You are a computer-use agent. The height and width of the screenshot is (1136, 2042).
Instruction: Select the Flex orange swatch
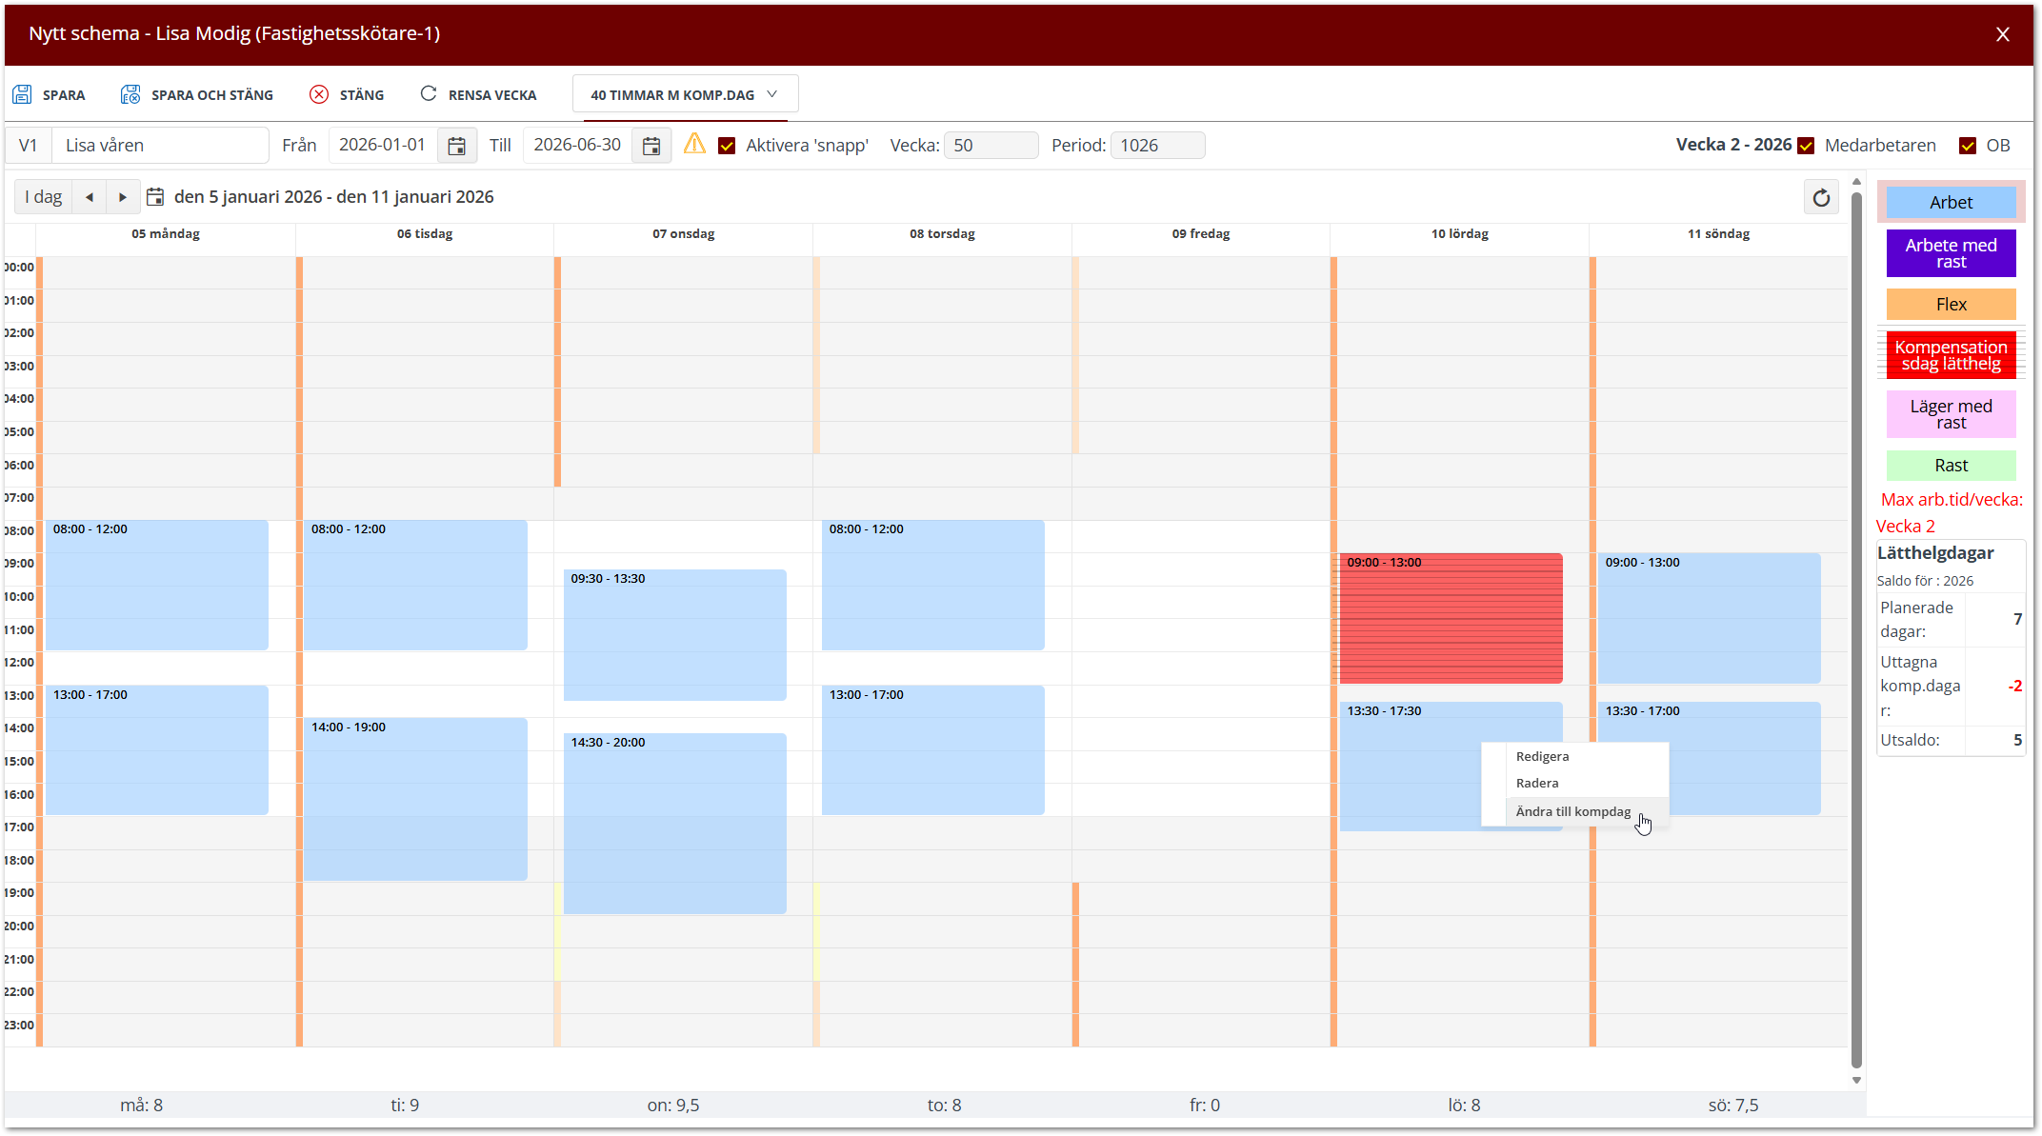pyautogui.click(x=1951, y=305)
